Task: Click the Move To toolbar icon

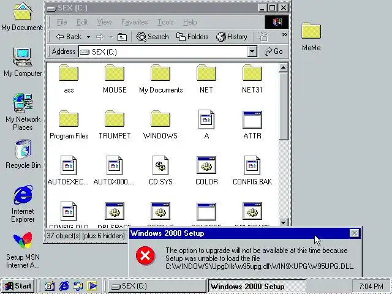Action: pyautogui.click(x=263, y=37)
